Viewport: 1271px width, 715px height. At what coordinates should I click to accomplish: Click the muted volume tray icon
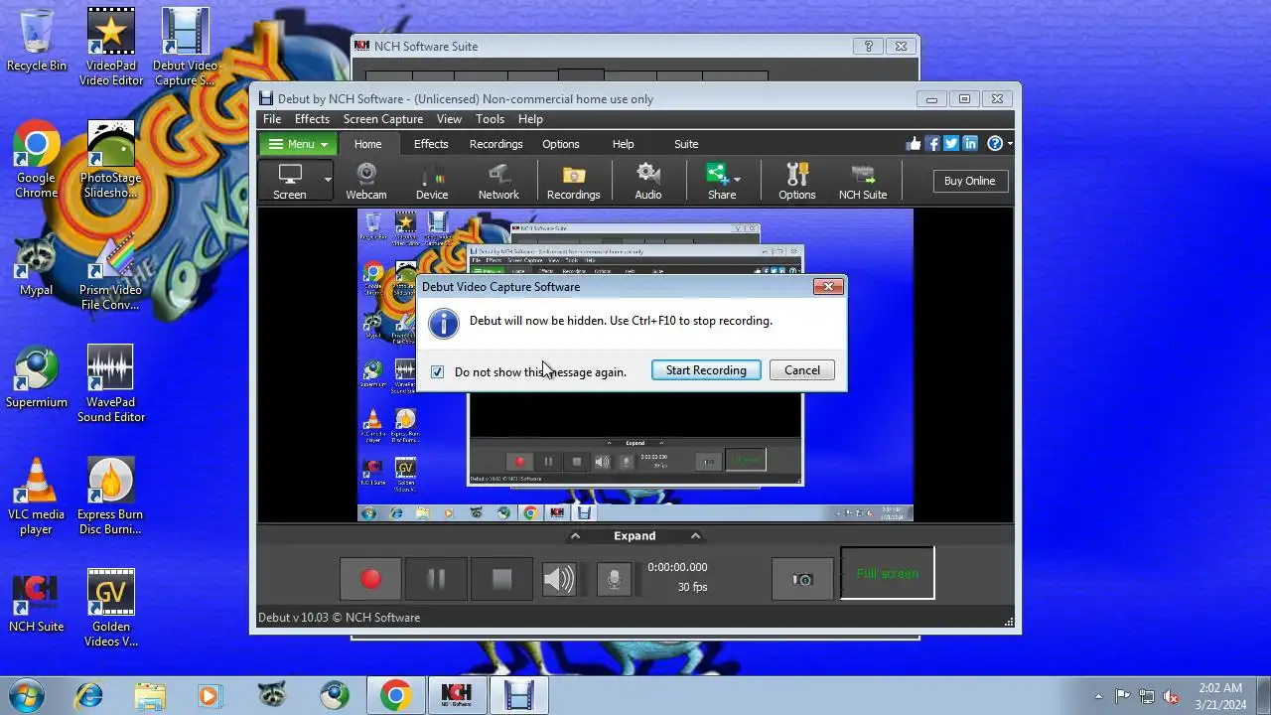click(1171, 696)
